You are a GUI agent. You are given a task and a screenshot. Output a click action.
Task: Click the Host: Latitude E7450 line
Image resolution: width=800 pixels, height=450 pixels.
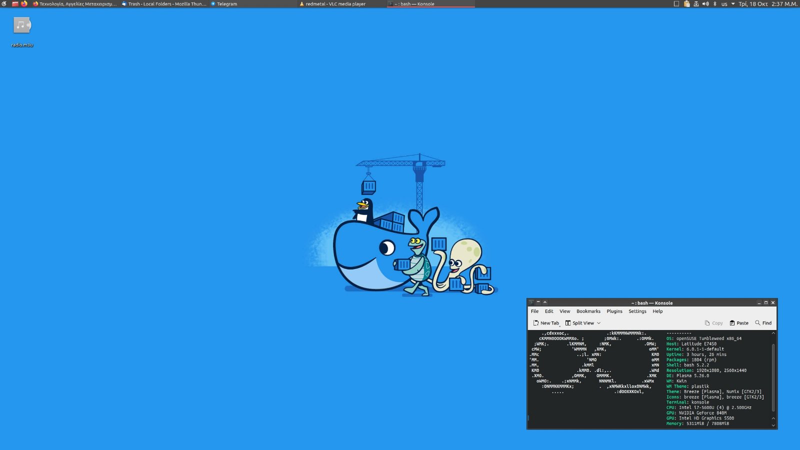click(x=691, y=344)
